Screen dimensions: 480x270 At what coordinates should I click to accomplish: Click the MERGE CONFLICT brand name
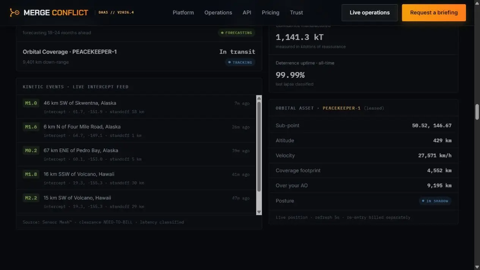(x=56, y=13)
